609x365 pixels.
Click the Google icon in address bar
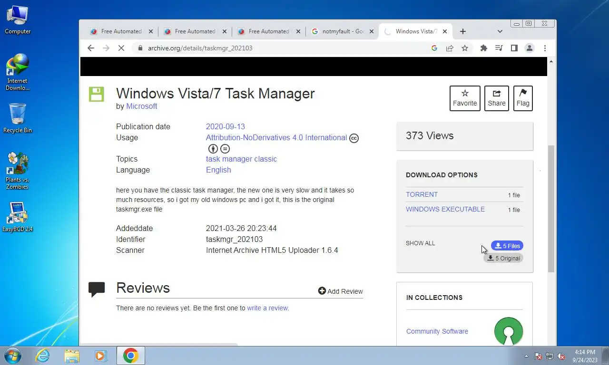(434, 48)
